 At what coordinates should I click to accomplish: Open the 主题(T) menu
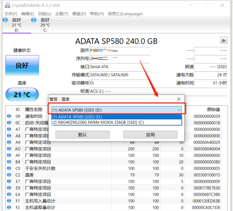pyautogui.click(x=62, y=14)
